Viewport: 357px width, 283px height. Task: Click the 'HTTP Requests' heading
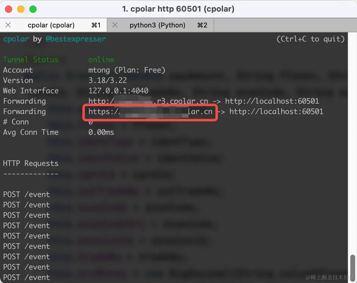tap(31, 163)
